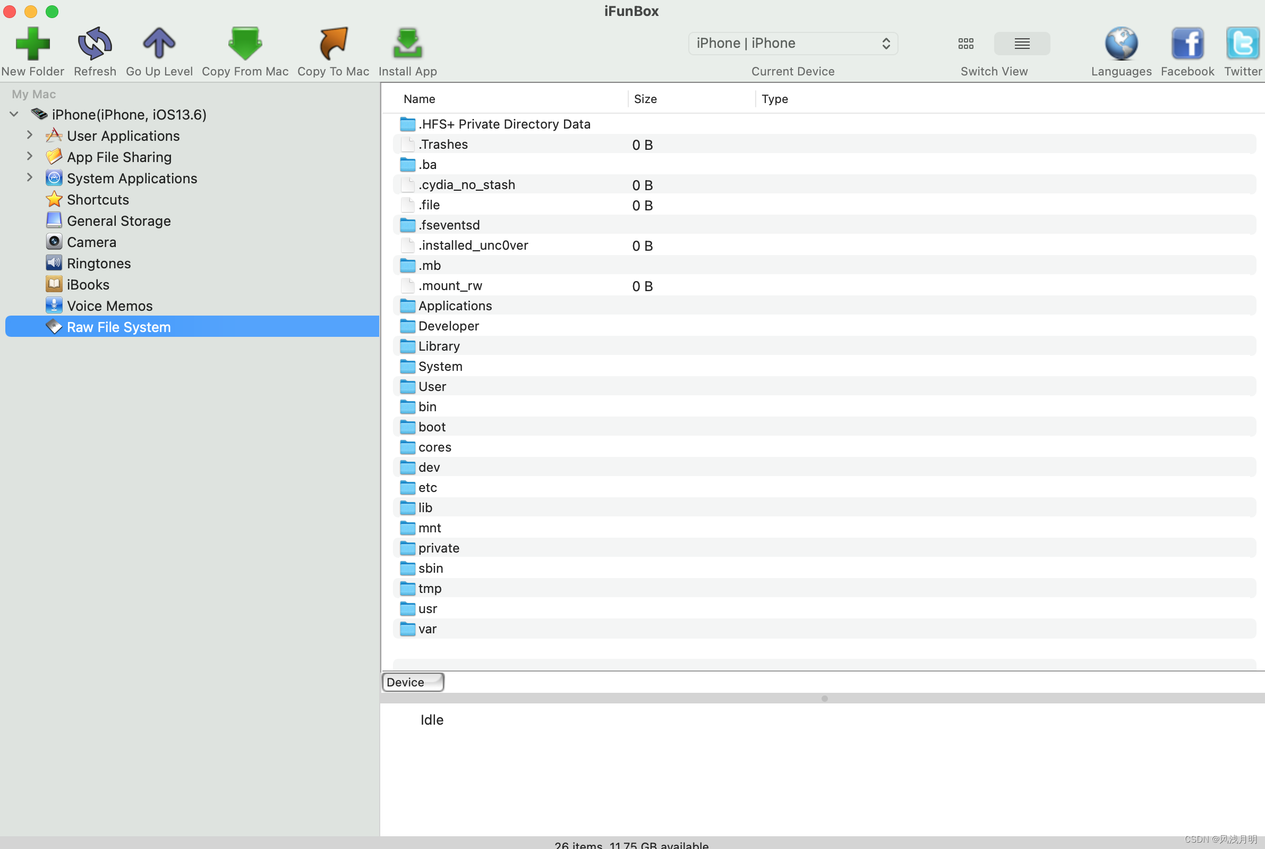Go up one directory level
The height and width of the screenshot is (849, 1265).
pyautogui.click(x=159, y=44)
